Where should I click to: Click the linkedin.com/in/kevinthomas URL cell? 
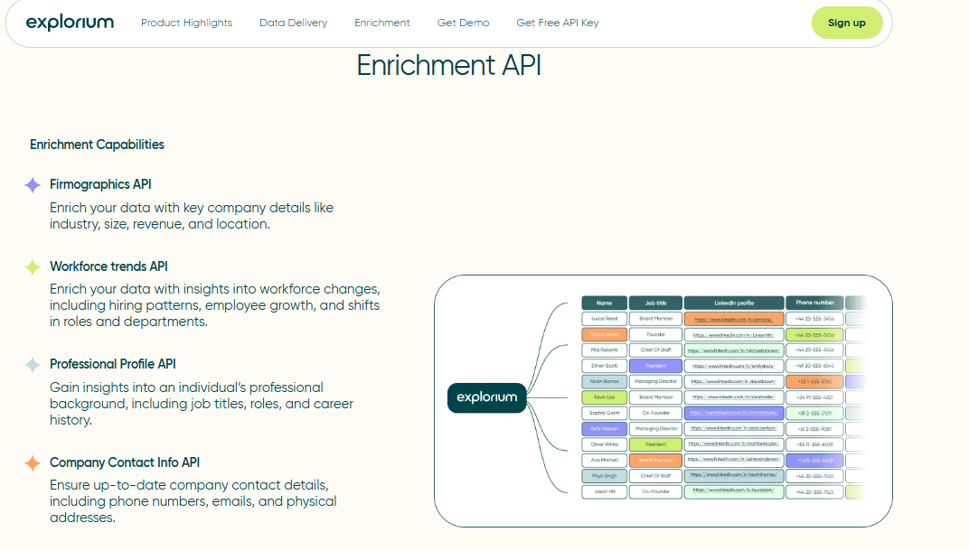click(x=734, y=476)
